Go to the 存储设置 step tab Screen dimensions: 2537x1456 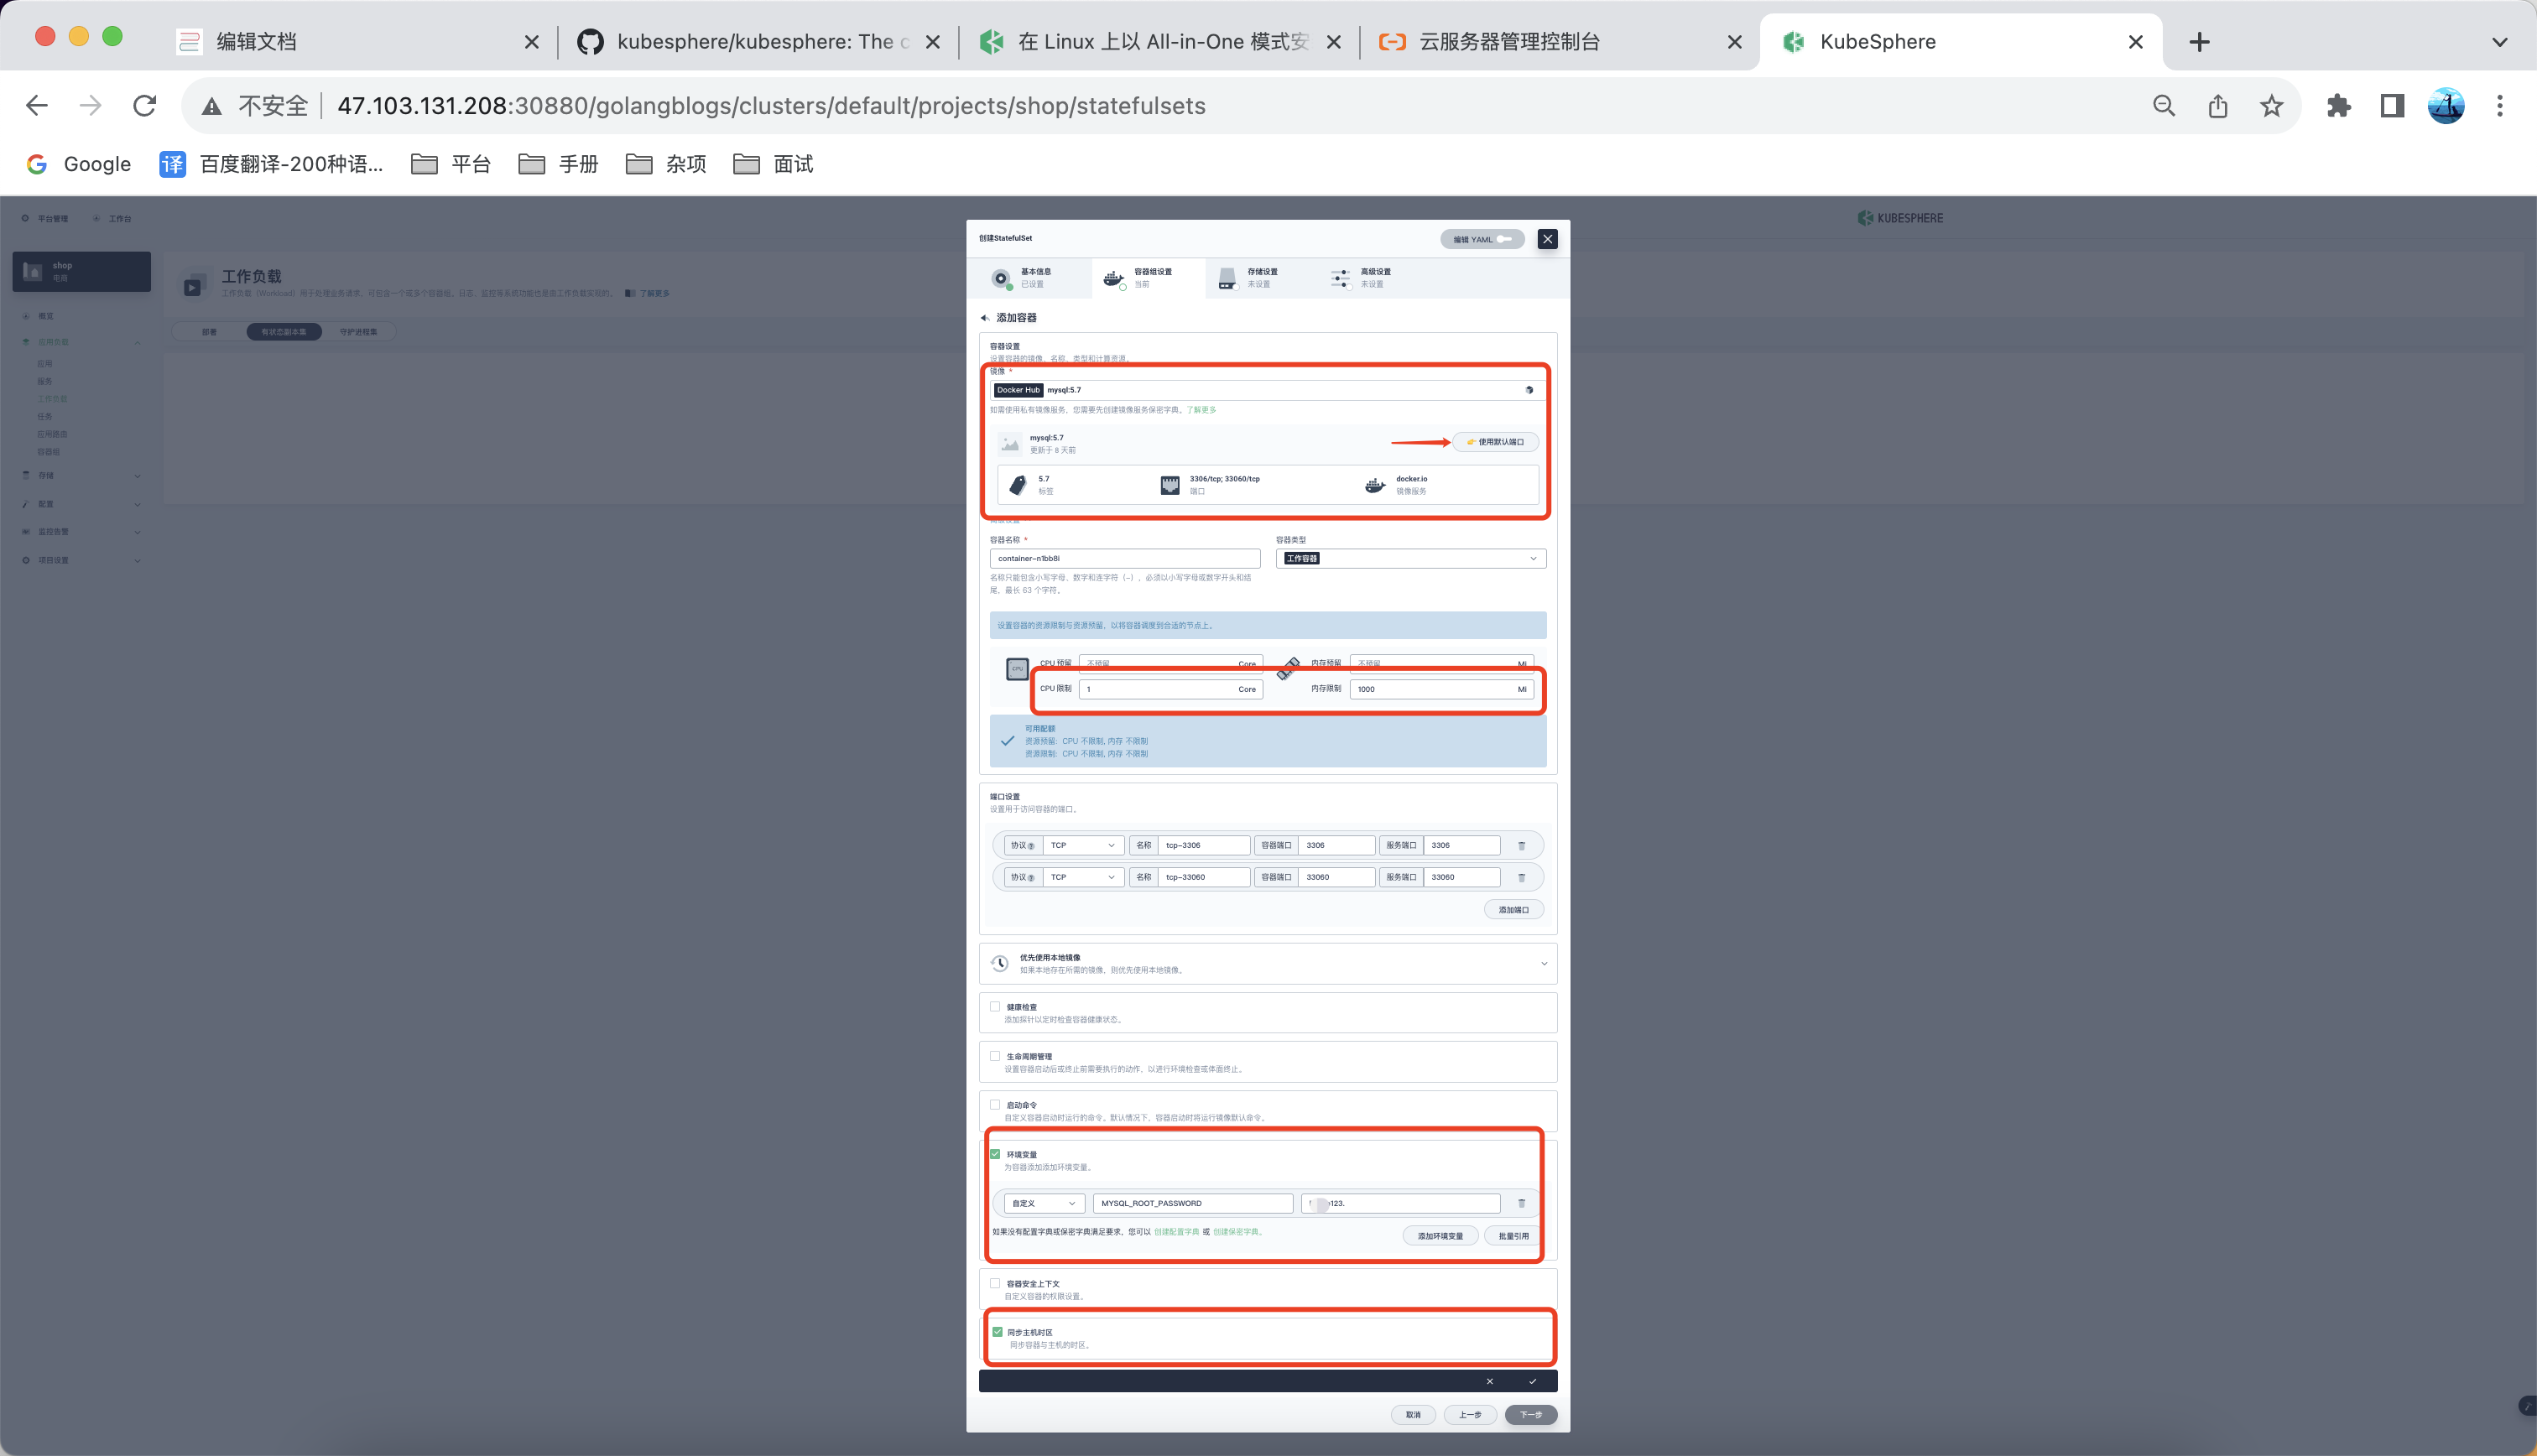point(1261,278)
